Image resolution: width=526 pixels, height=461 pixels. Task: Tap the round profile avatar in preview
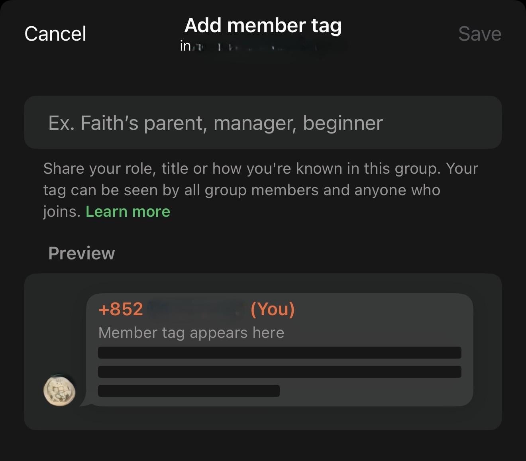click(x=59, y=391)
